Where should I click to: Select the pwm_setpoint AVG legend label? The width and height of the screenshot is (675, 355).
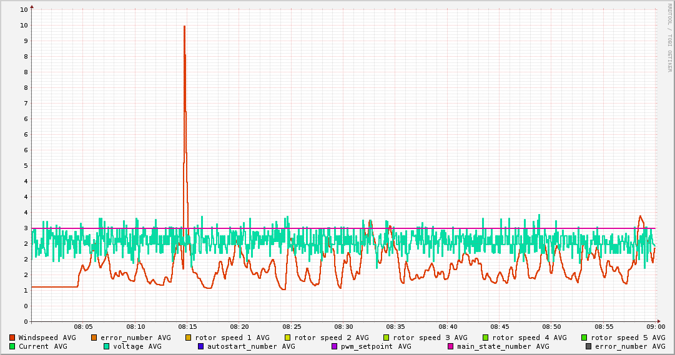[x=375, y=346]
